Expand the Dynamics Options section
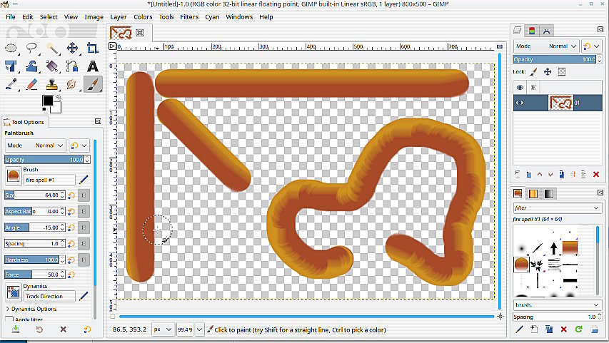 coord(9,309)
